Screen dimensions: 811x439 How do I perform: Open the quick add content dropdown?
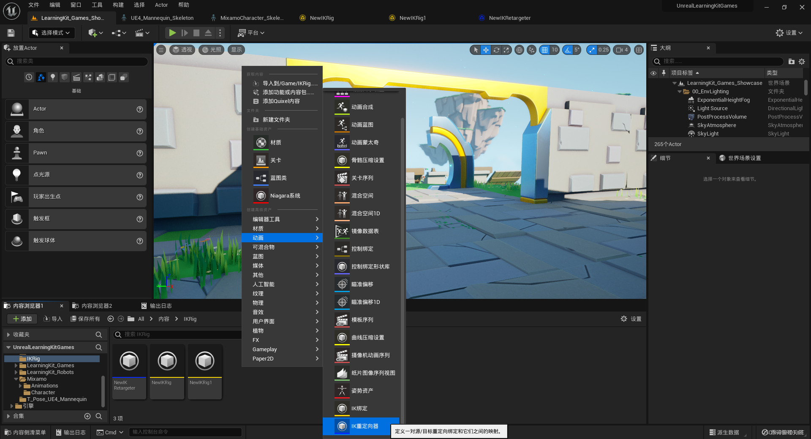pyautogui.click(x=95, y=33)
